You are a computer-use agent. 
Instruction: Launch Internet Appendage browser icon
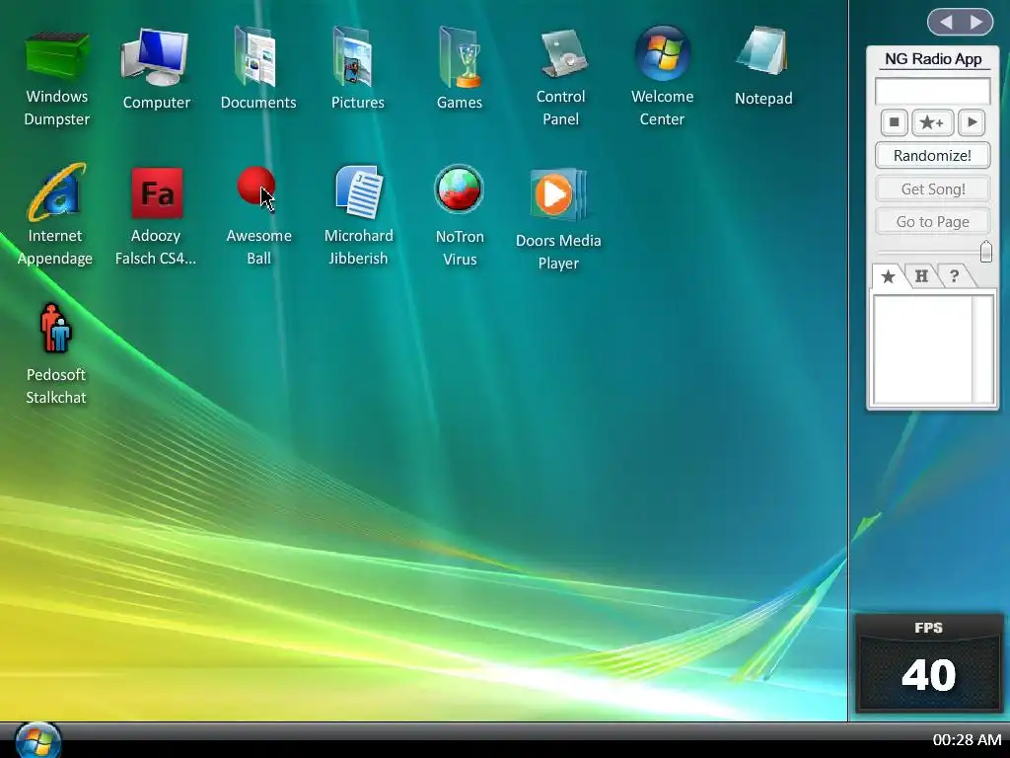[56, 192]
